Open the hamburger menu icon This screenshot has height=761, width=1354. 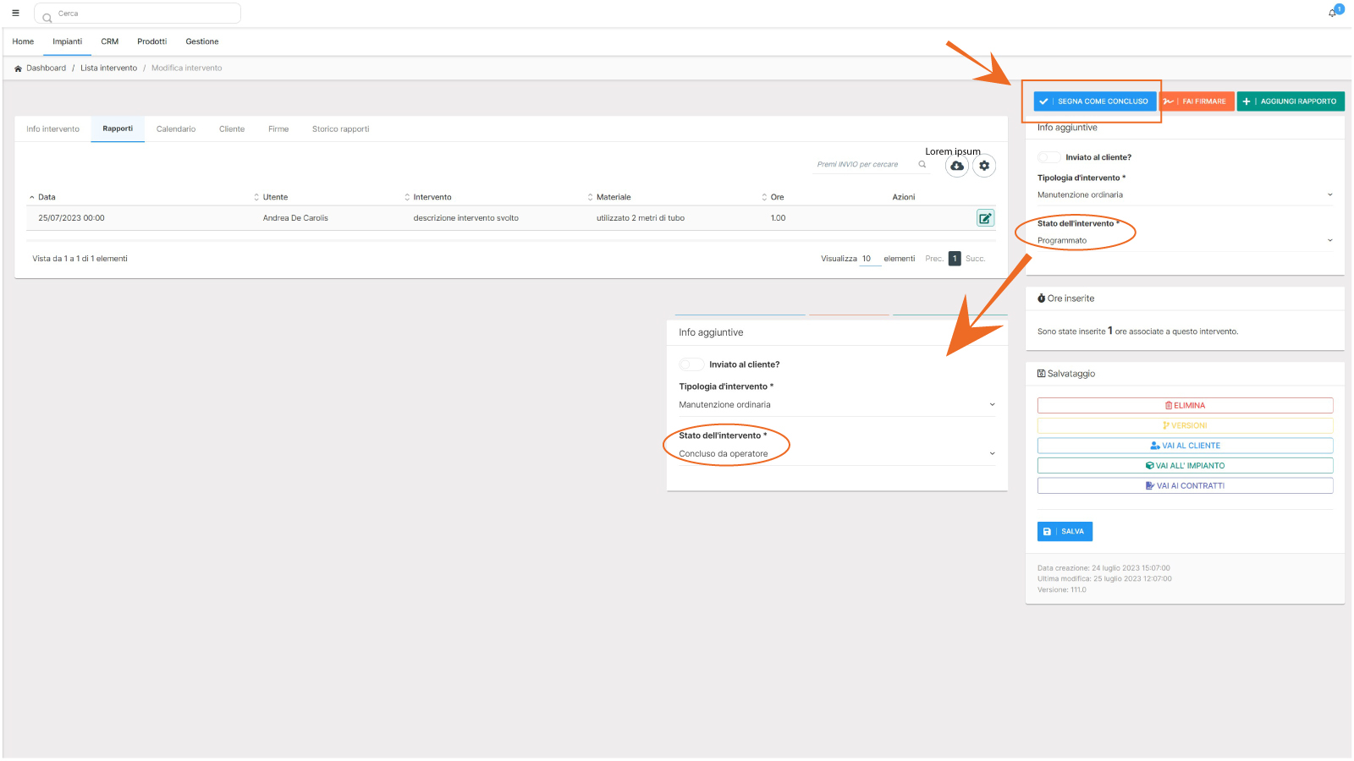(15, 14)
